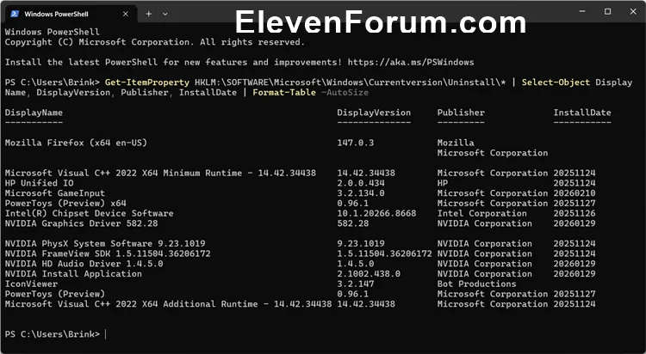Click NVIDIA PhysX System Software name
The image size is (646, 354).
105,243
